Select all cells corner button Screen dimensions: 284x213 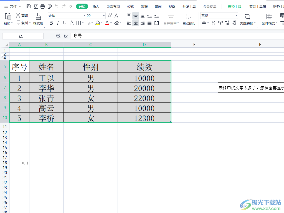coord(6,45)
